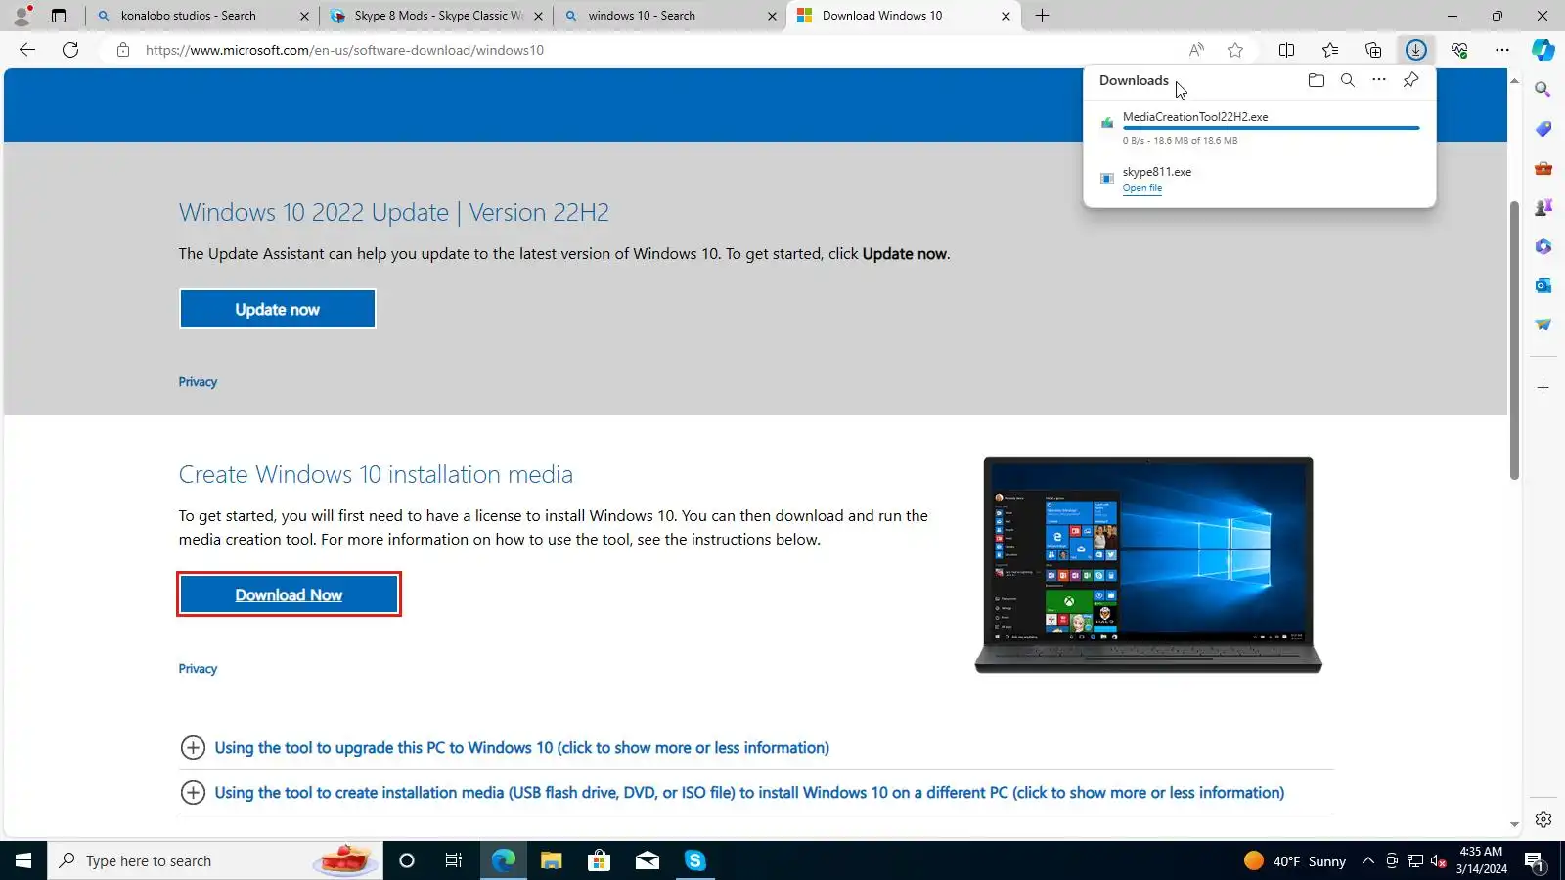Open Skype from the taskbar
This screenshot has height=880, width=1565.
pyautogui.click(x=694, y=860)
